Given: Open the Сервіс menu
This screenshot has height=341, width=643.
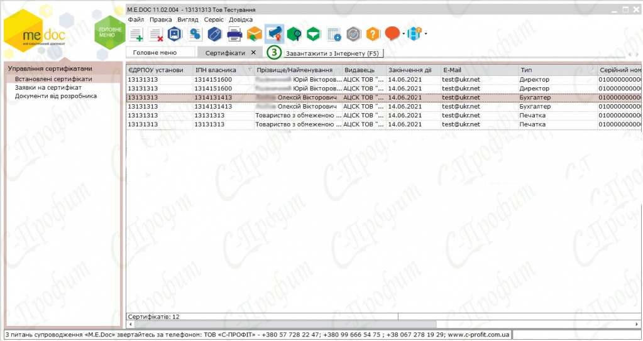Looking at the screenshot, I should coord(214,19).
